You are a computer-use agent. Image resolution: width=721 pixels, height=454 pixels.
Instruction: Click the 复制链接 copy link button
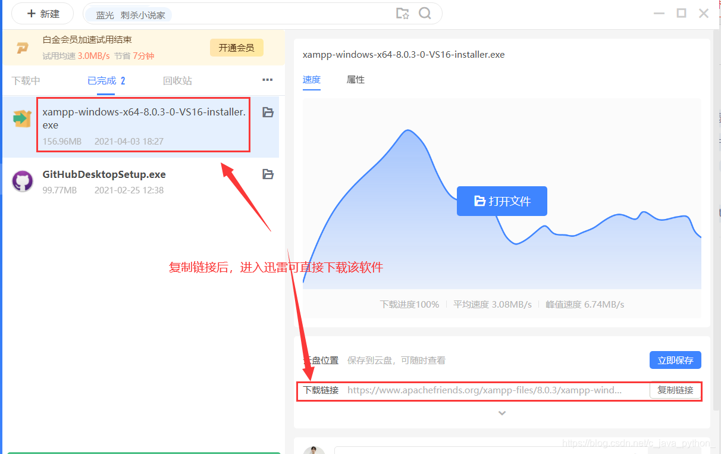pos(675,390)
